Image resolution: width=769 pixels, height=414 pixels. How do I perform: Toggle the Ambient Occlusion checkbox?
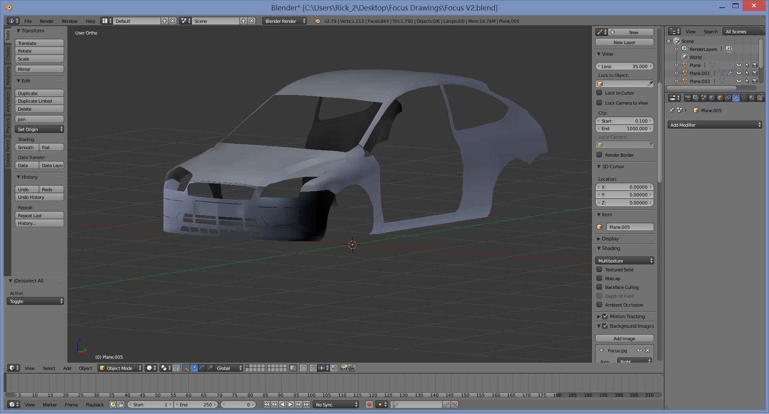[600, 305]
